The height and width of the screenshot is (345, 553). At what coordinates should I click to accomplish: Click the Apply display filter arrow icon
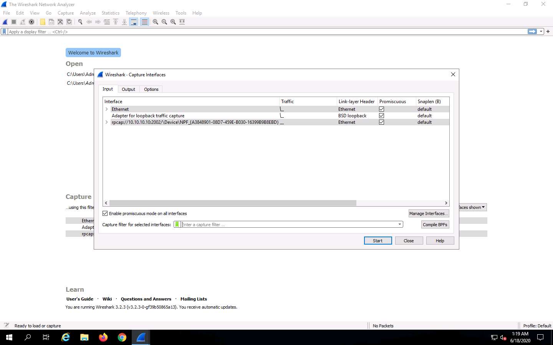[x=532, y=31]
